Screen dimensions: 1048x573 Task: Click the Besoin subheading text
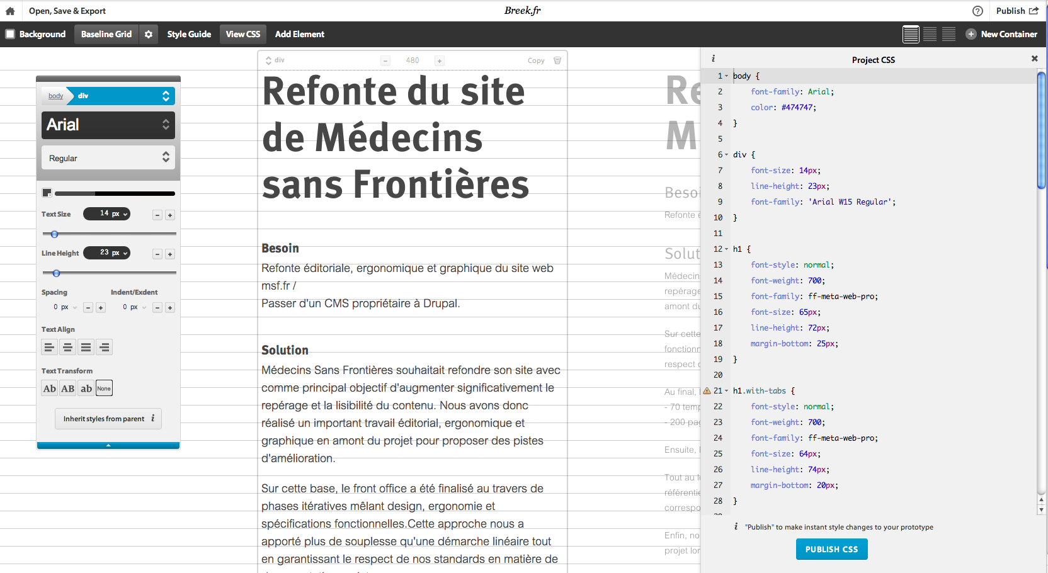(280, 248)
